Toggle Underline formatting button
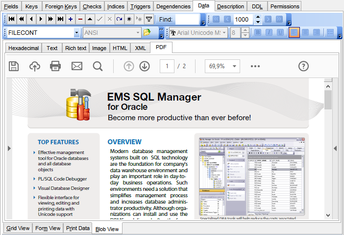Viewport: 344px width, 235px height. 280,32
